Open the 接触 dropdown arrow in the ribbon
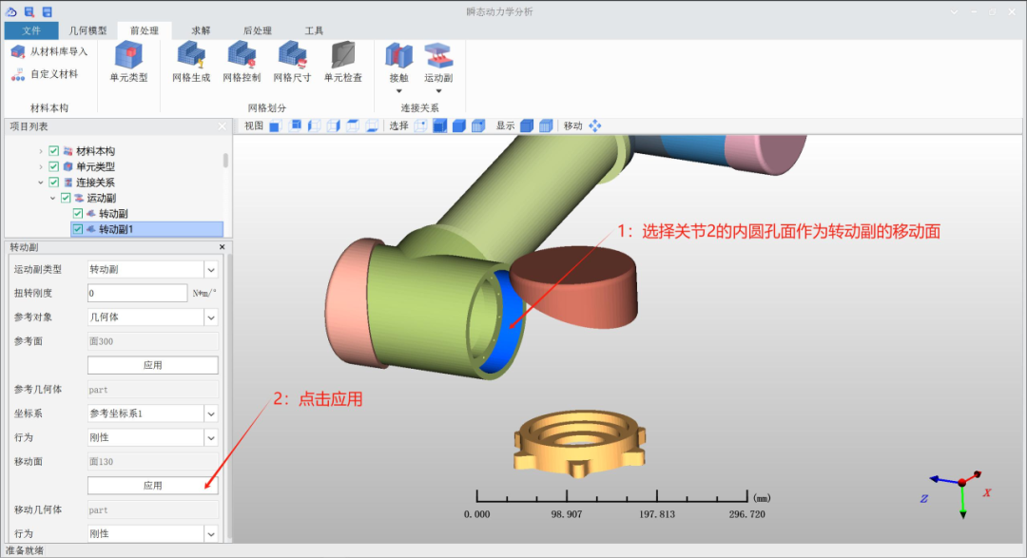Image resolution: width=1027 pixels, height=558 pixels. point(398,91)
